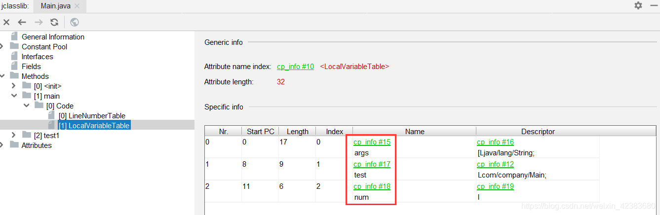
Task: Select General Information node
Action: (53, 36)
